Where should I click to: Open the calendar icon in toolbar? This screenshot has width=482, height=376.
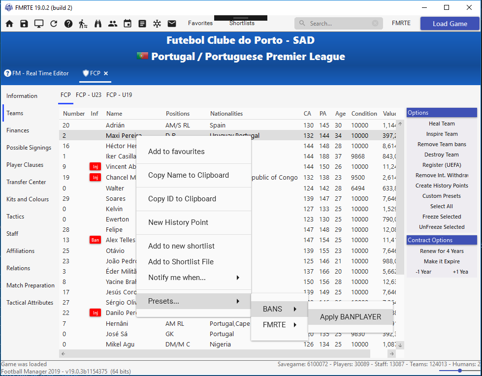coord(128,24)
